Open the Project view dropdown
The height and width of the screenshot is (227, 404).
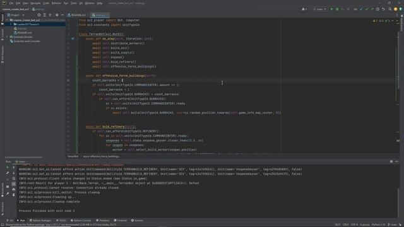[16, 15]
